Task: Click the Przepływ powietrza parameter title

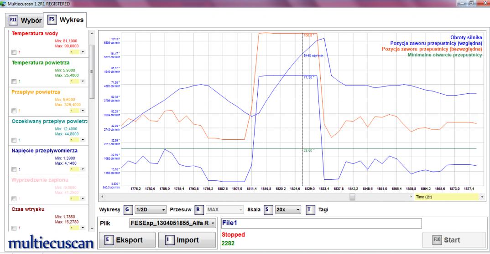Action: click(x=36, y=92)
